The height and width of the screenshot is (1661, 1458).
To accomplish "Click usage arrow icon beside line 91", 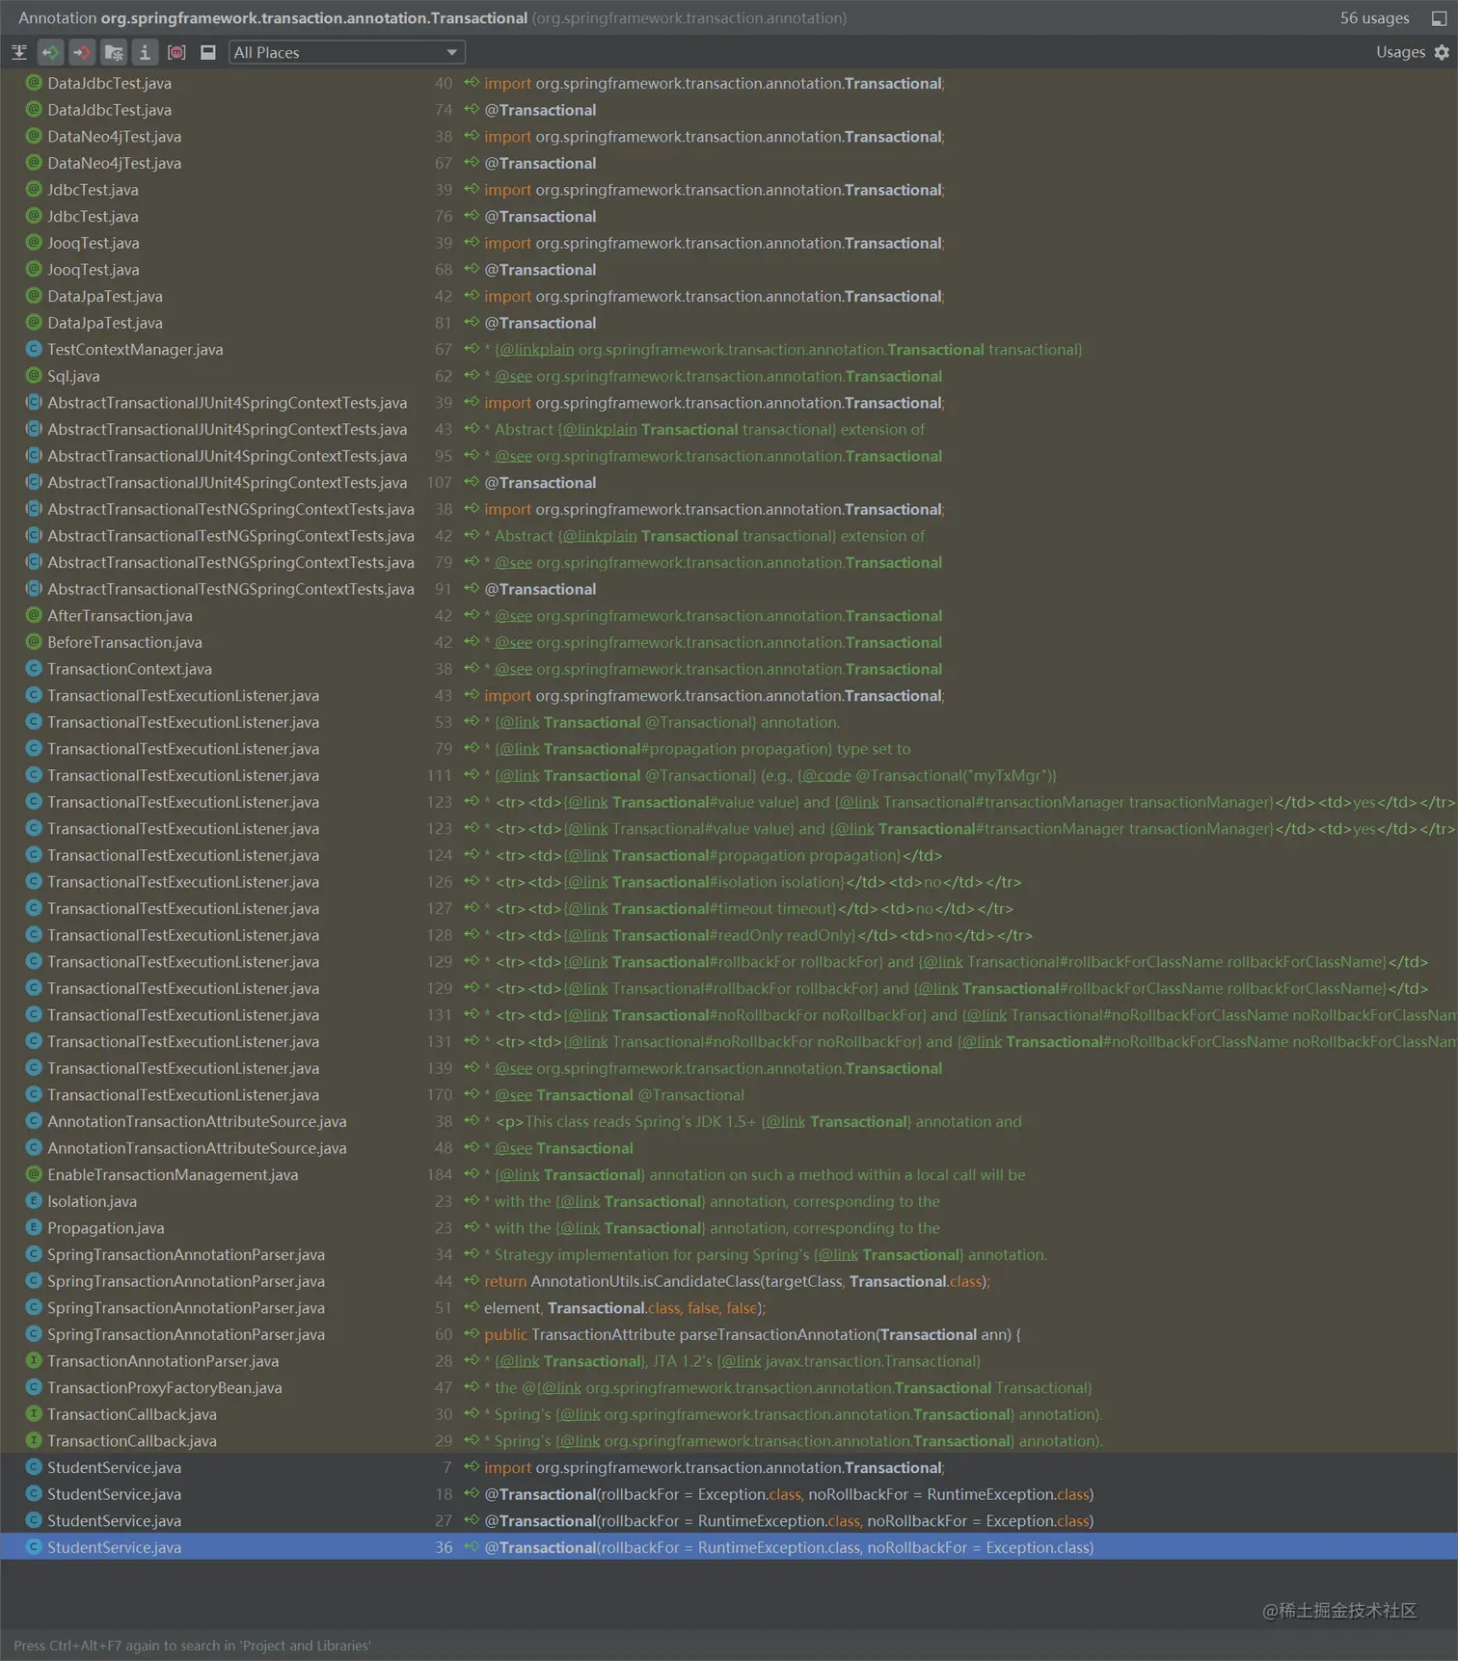I will pyautogui.click(x=472, y=589).
